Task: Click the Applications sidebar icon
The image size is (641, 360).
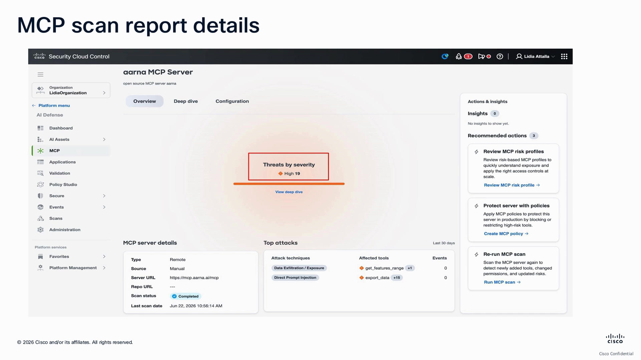Action: (40, 162)
